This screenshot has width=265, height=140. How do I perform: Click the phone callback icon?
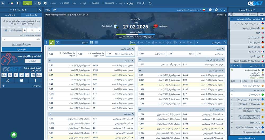point(3,3)
